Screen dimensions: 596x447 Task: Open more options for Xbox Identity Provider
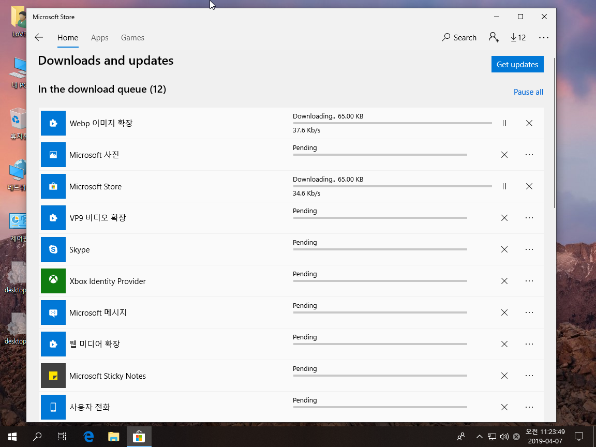529,281
